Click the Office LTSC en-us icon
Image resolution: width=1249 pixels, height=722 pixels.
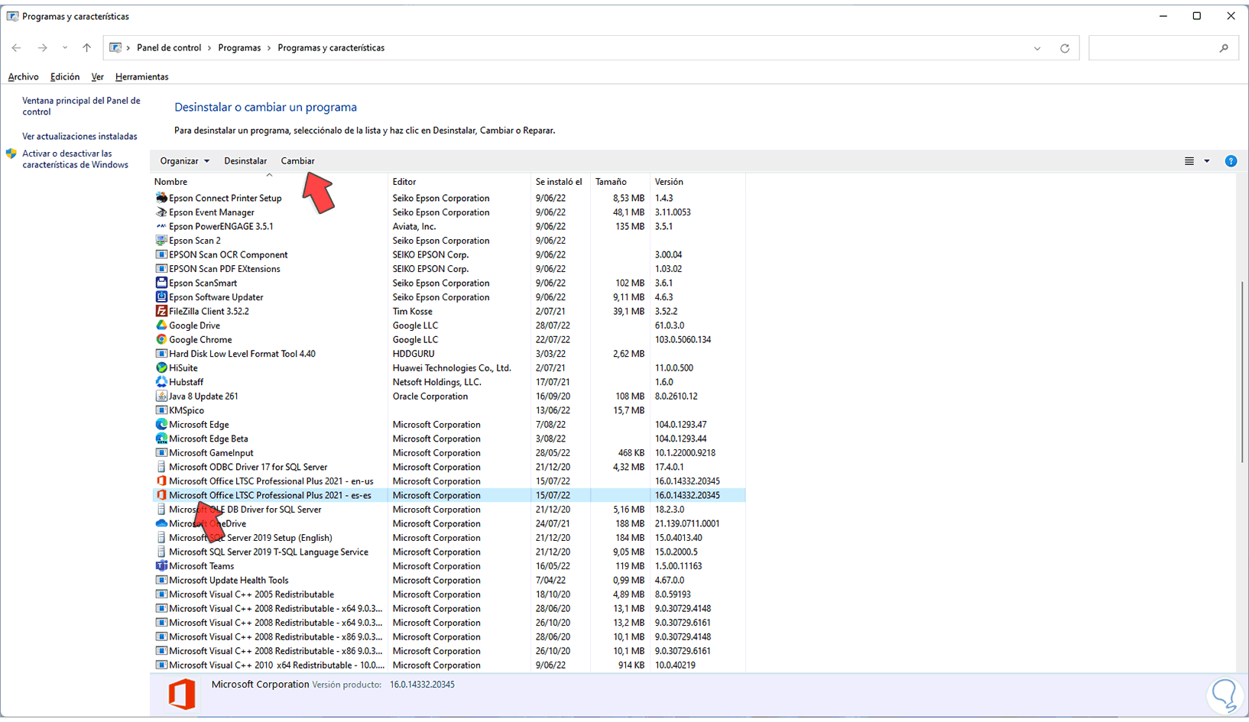tap(161, 481)
